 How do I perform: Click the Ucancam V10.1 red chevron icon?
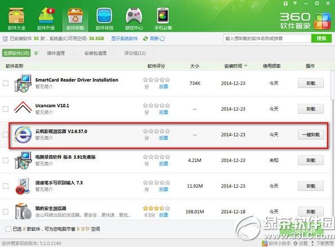(23, 107)
